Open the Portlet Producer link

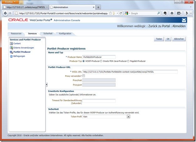22,52
